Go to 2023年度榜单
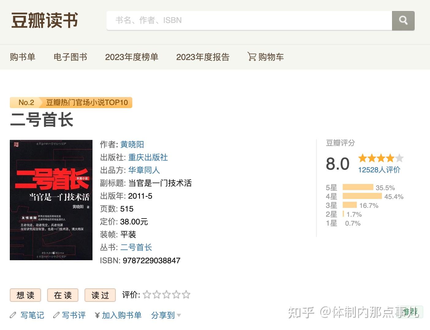Screen dimensions: 430x330 132,57
